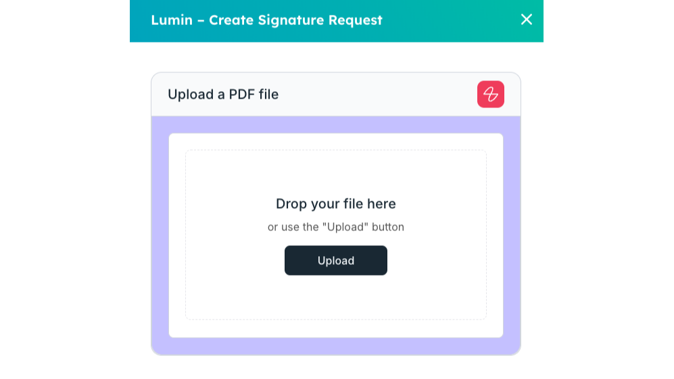Click the red Lumin Sign logo icon
674x379 pixels.
pos(490,94)
